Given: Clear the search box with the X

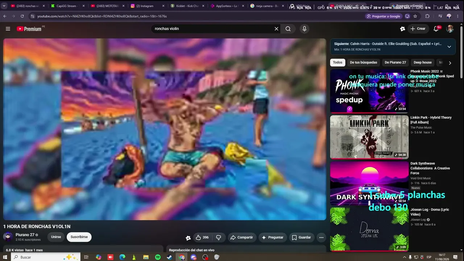Looking at the screenshot, I should point(276,29).
